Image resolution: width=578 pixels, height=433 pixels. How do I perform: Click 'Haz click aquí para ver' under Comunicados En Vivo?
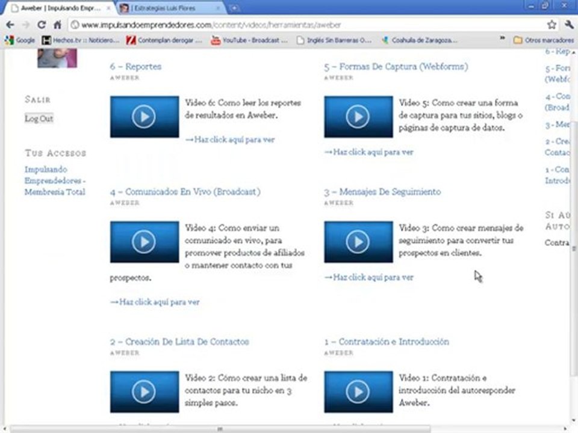coord(155,302)
